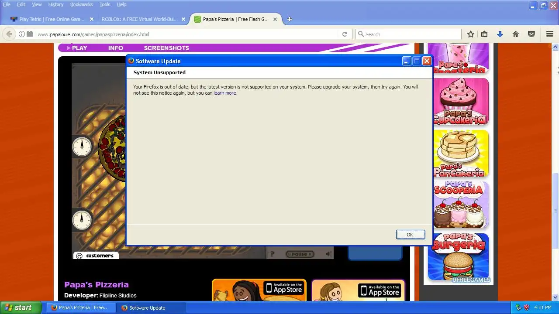The width and height of the screenshot is (559, 314).
Task: Switch to Software Update taskbar item
Action: pyautogui.click(x=151, y=307)
